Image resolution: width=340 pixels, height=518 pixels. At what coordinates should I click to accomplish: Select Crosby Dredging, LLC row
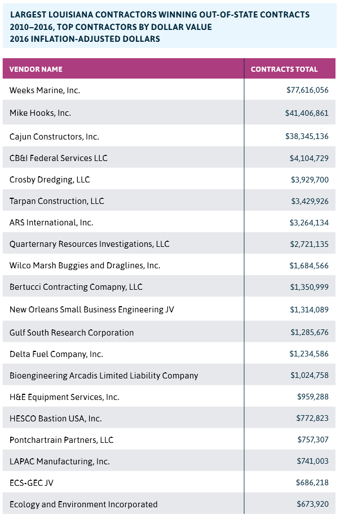pos(50,180)
